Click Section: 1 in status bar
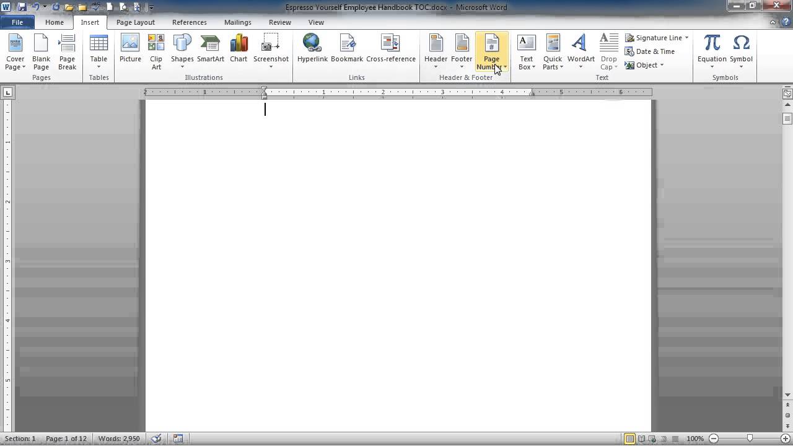The image size is (793, 446). (20, 439)
